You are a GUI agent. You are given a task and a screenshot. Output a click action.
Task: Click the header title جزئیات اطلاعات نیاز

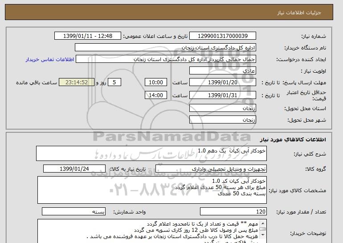click(299, 12)
